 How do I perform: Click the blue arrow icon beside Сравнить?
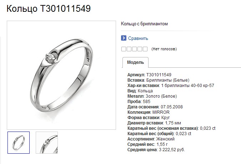coord(124,38)
